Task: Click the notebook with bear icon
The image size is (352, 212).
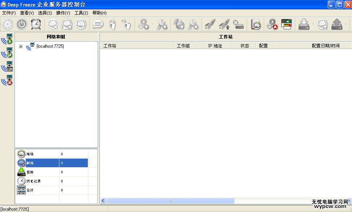Action: (x=256, y=24)
